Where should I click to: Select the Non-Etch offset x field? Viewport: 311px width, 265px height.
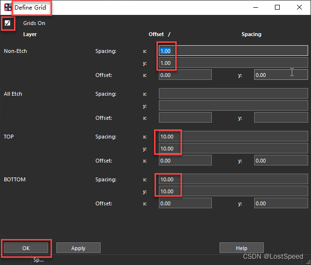(x=185, y=75)
